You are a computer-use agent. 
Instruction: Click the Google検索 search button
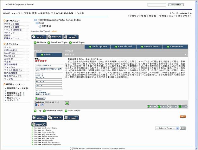point(176,5)
